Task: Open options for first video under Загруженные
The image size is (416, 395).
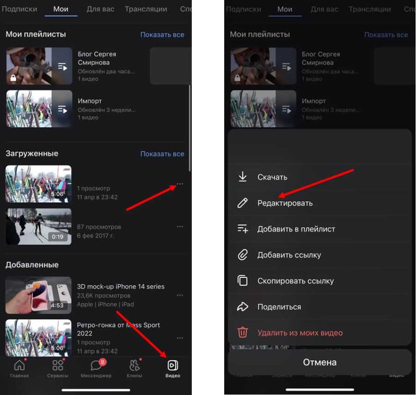Action: pos(180,184)
